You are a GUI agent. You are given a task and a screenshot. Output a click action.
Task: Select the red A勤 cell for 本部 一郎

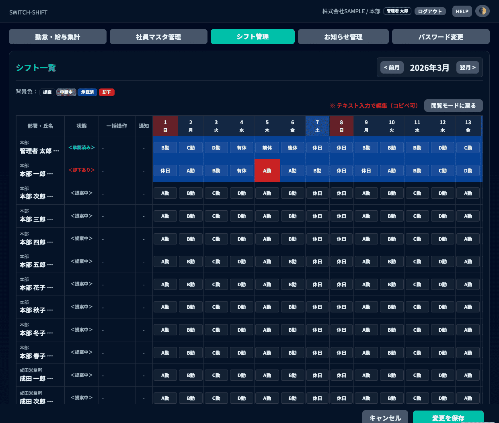(267, 170)
